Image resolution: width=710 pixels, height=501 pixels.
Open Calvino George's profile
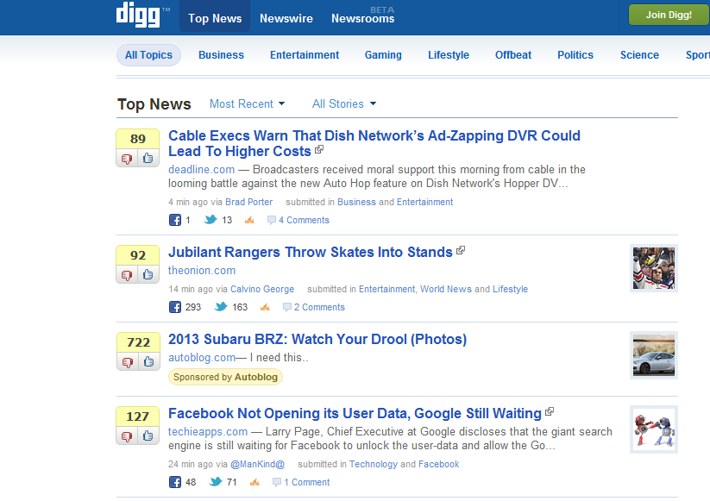click(x=262, y=289)
